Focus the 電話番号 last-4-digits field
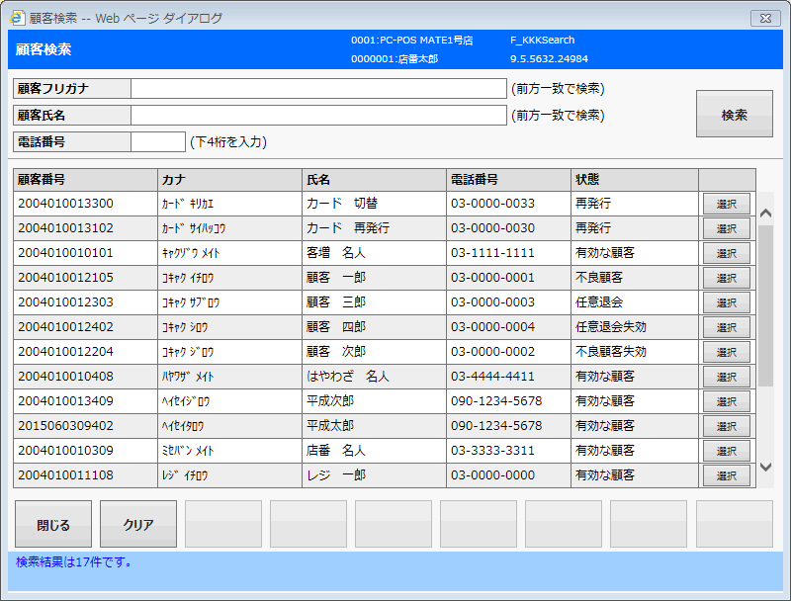 (158, 141)
